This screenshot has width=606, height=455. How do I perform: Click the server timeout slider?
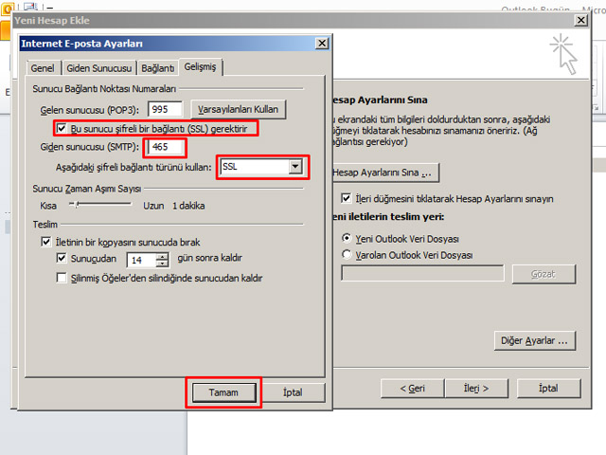coord(75,205)
